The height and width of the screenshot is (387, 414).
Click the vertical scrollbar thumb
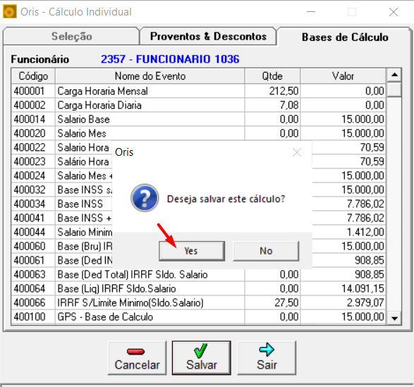[394, 90]
